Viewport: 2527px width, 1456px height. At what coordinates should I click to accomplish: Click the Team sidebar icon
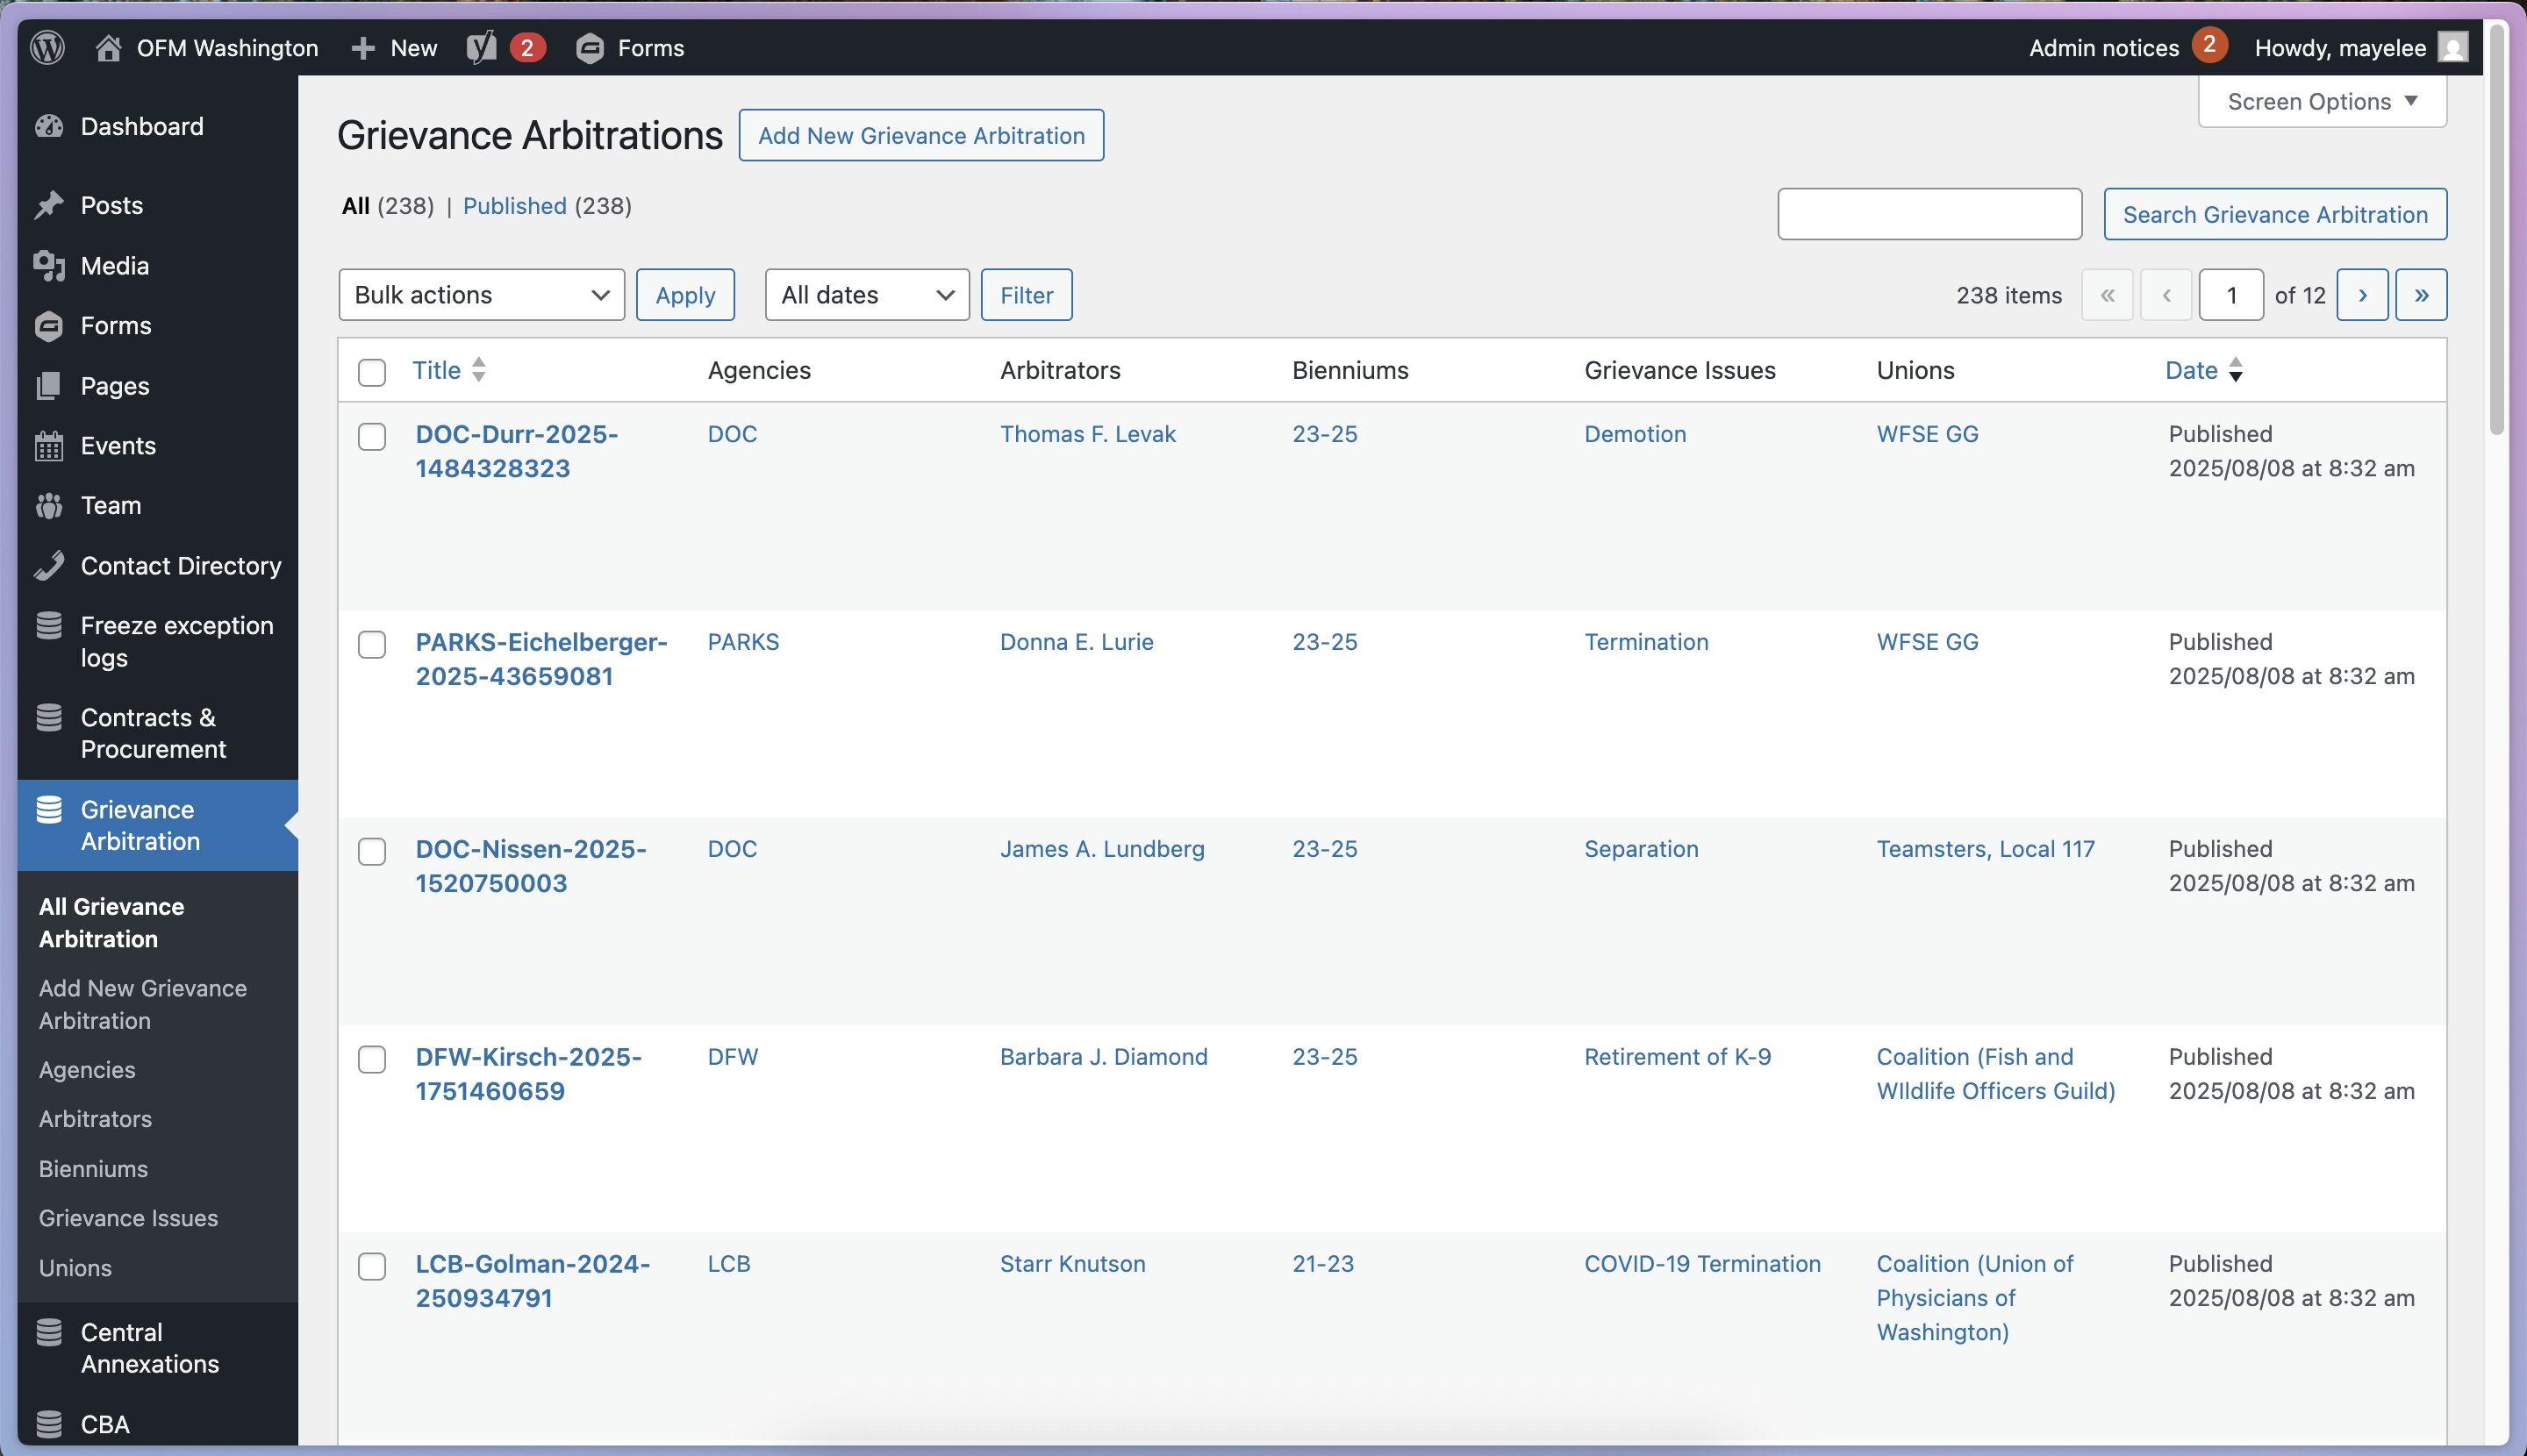click(48, 506)
